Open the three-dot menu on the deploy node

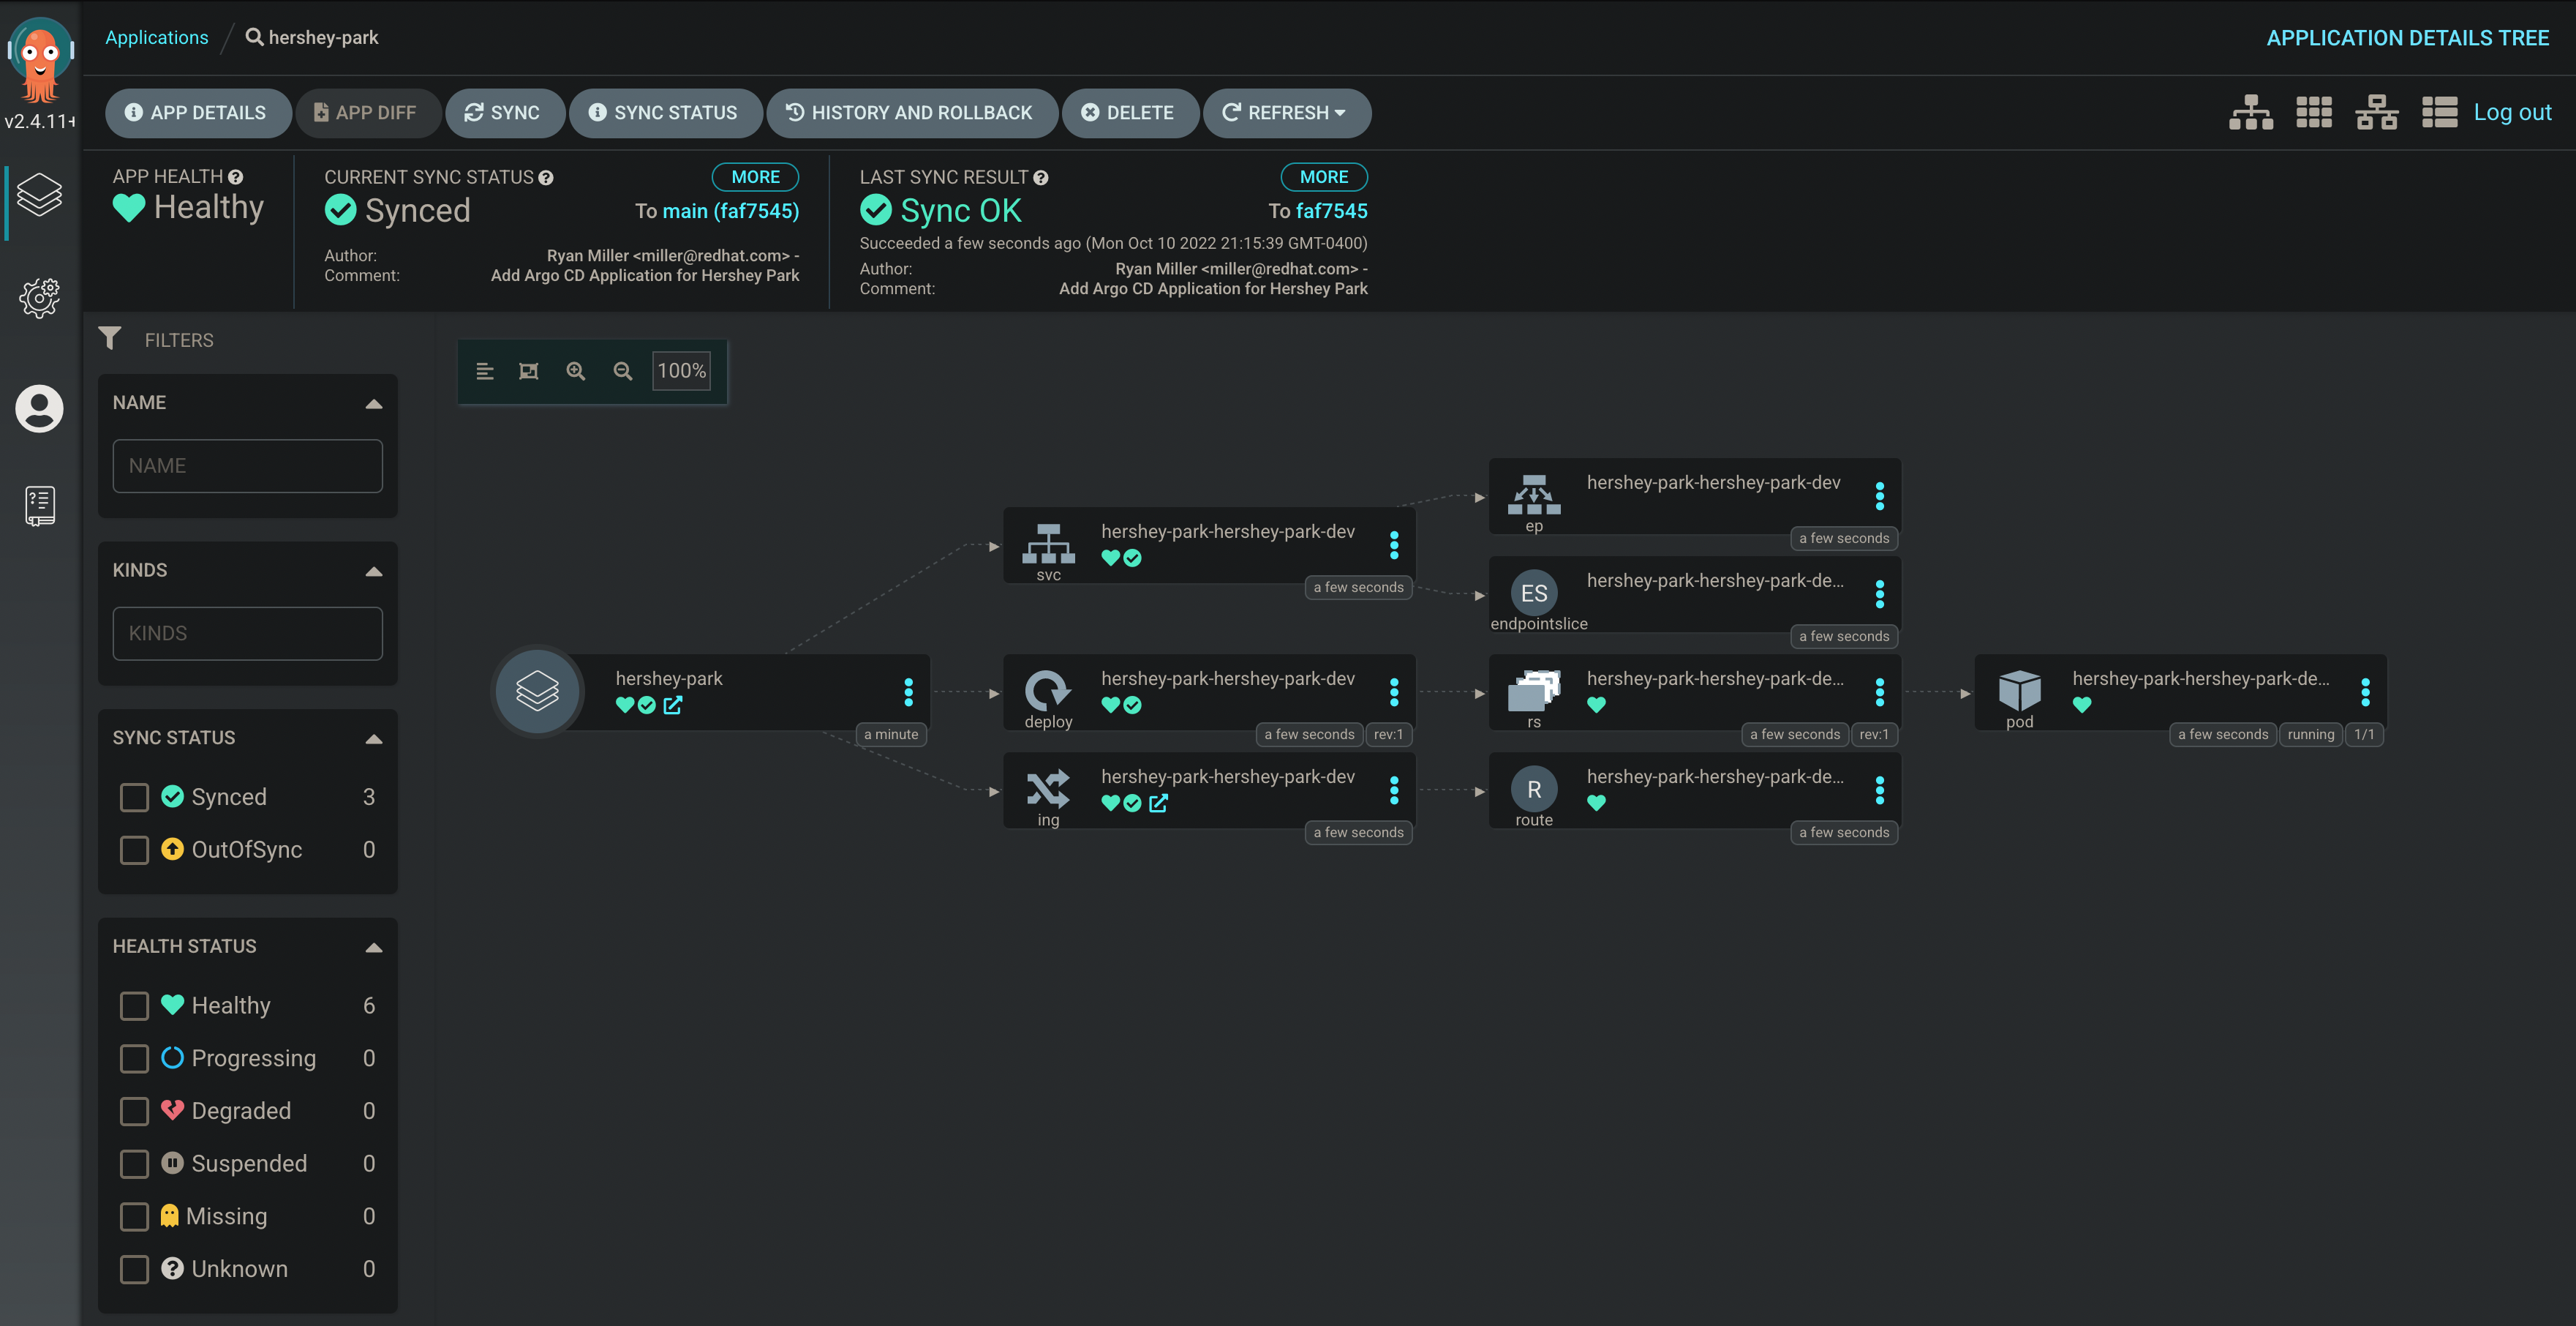coord(1394,692)
